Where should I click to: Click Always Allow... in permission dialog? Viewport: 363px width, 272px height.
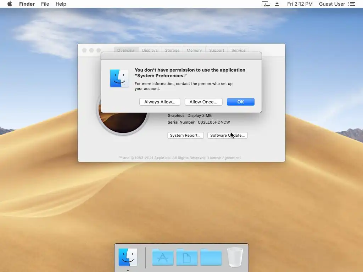coord(160,102)
